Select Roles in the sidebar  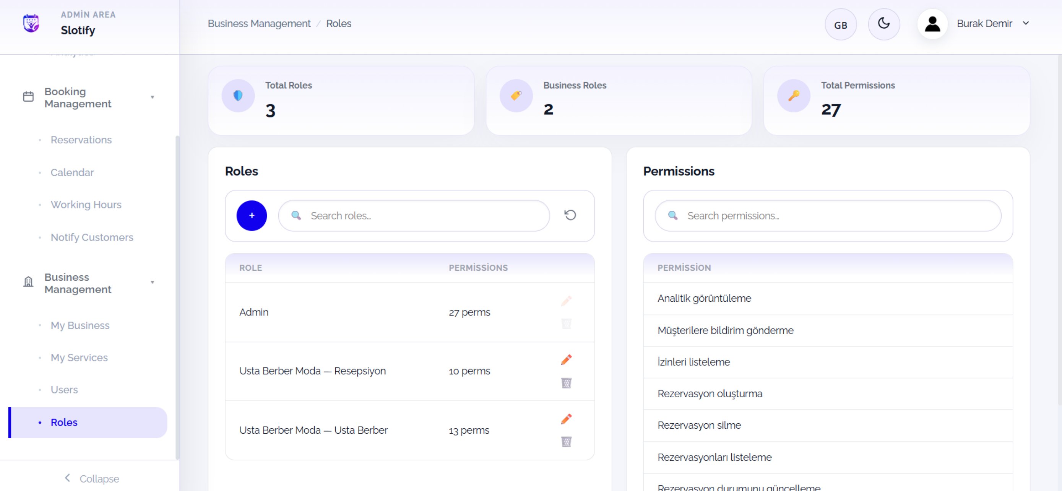(88, 423)
